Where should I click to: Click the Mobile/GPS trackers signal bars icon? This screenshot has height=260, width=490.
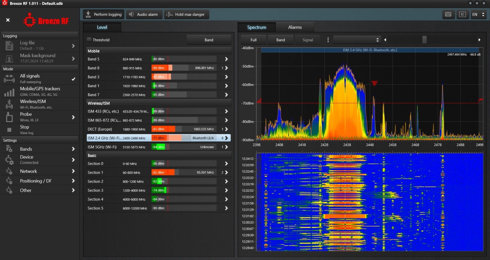[x=9, y=92]
